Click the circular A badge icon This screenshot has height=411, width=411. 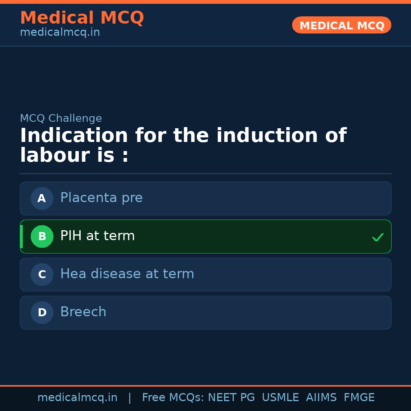42,198
